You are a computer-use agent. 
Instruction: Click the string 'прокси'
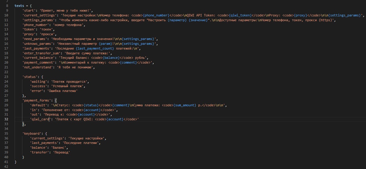click(x=47, y=34)
